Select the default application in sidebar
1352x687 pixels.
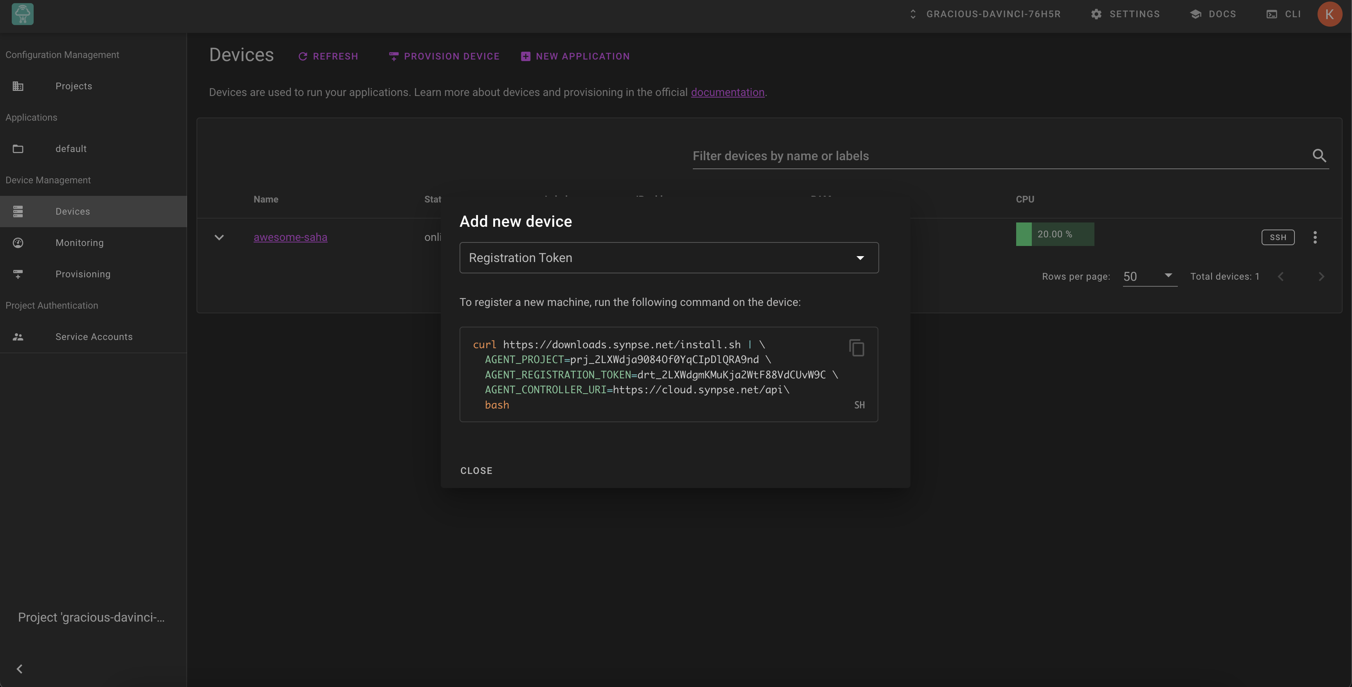tap(71, 148)
